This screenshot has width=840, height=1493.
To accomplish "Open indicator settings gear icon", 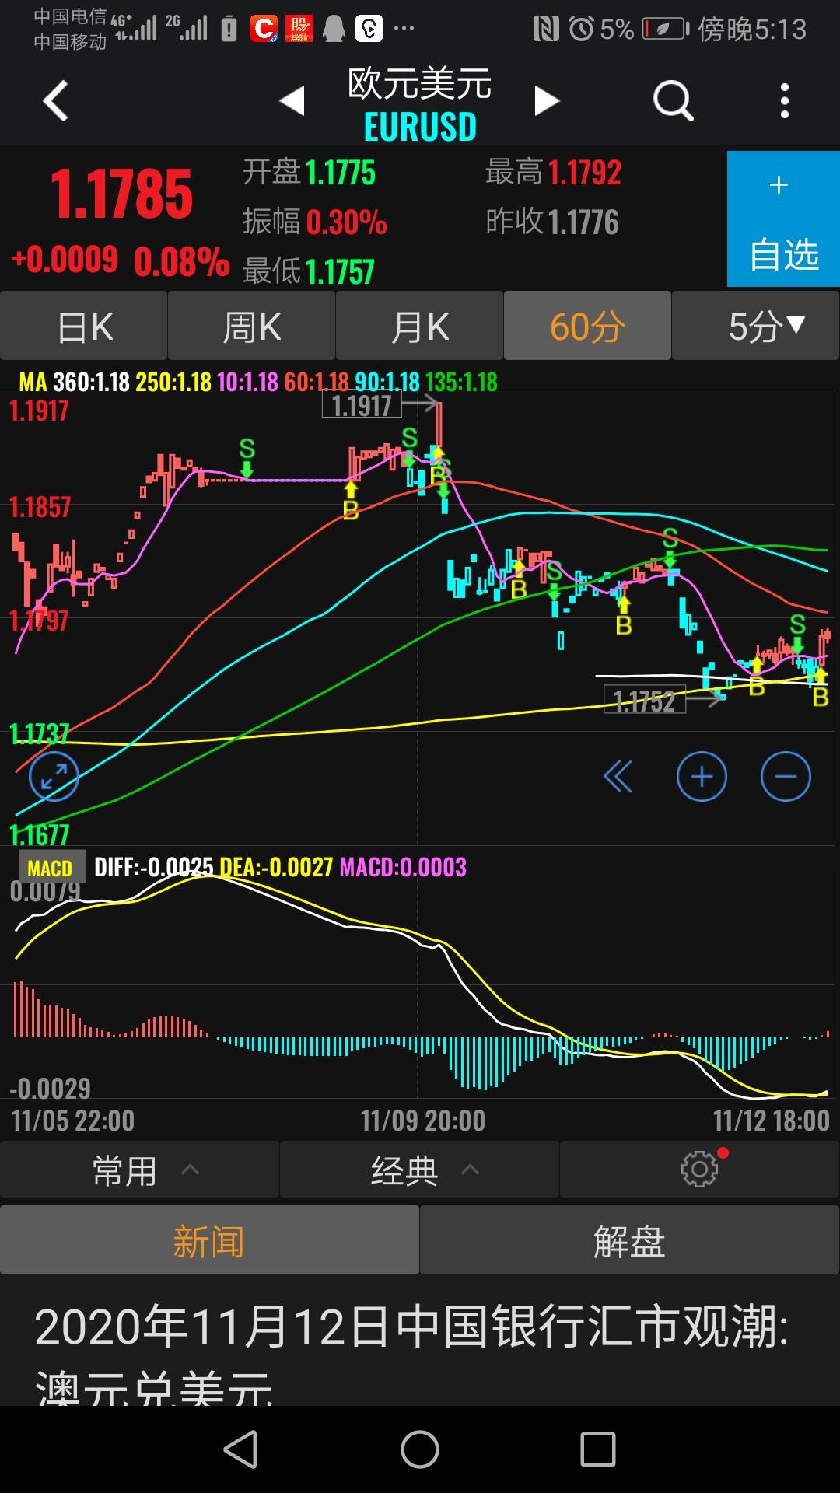I will pyautogui.click(x=699, y=1169).
